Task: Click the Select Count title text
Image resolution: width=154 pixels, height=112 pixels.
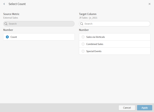Action: click(x=17, y=4)
